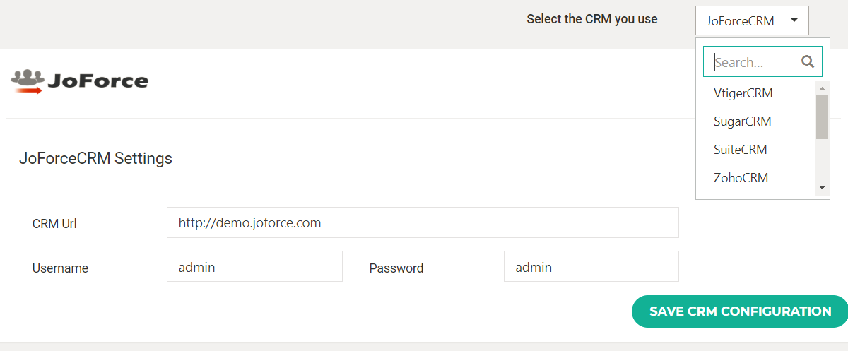Screen dimensions: 848x351
Task: Focus the Username input field
Action: coord(254,267)
